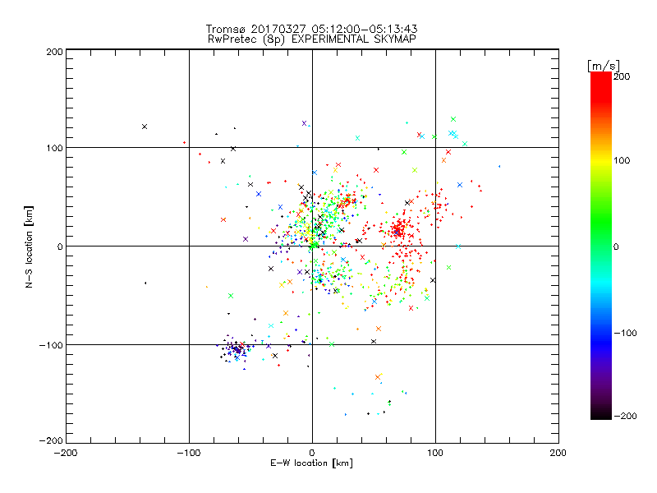Click the E-W location [km] axis label
657x493 pixels.
311,463
